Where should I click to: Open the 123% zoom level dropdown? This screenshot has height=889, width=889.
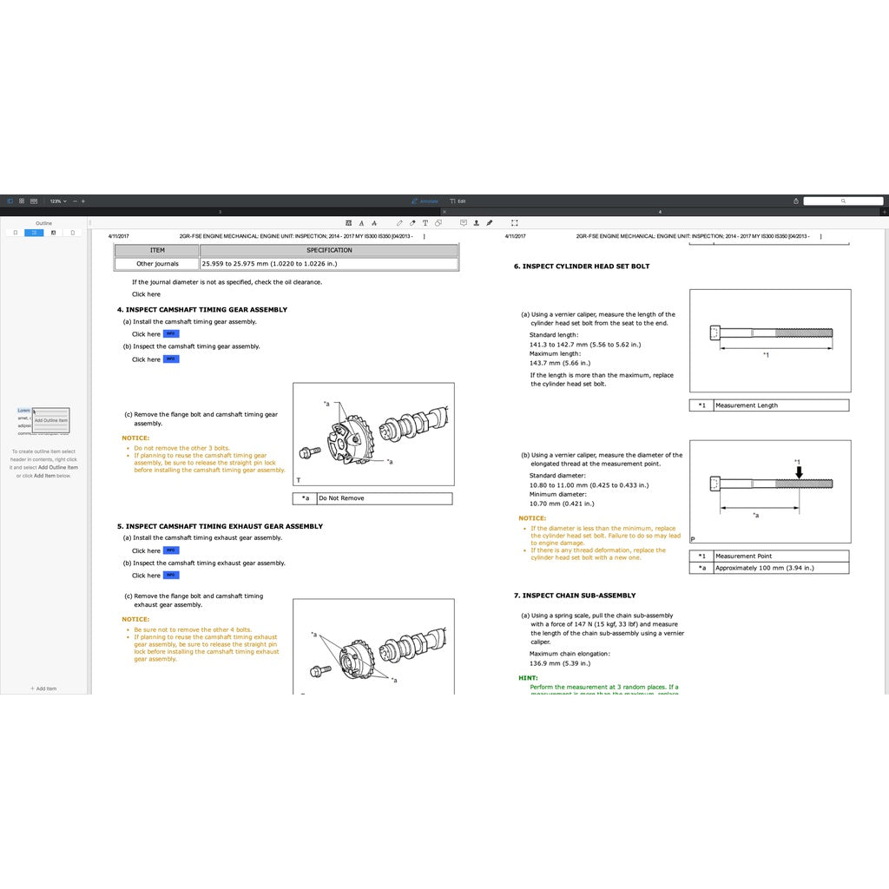click(x=57, y=201)
